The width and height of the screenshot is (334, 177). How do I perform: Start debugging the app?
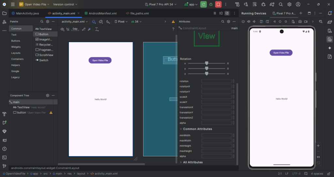211,4
